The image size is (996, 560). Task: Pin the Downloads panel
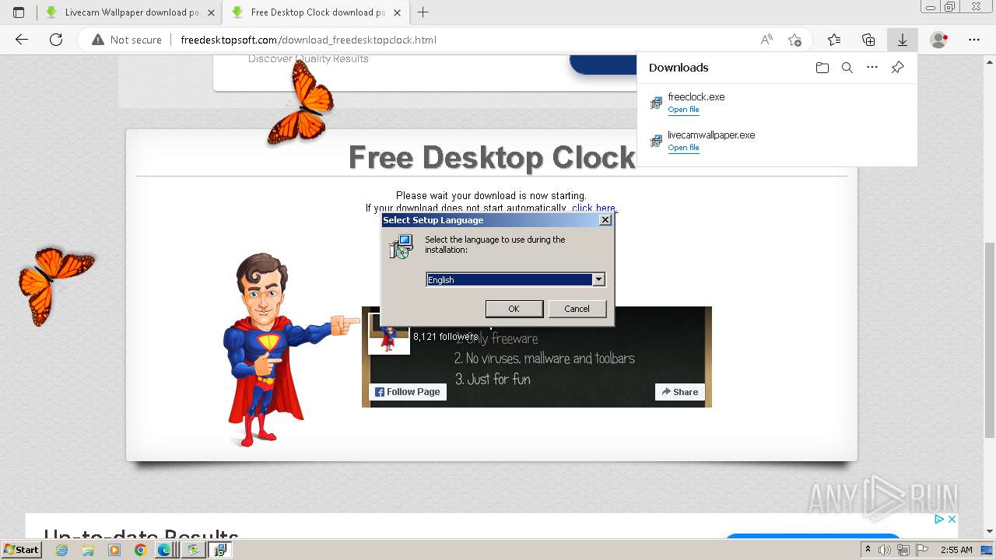[x=897, y=68]
